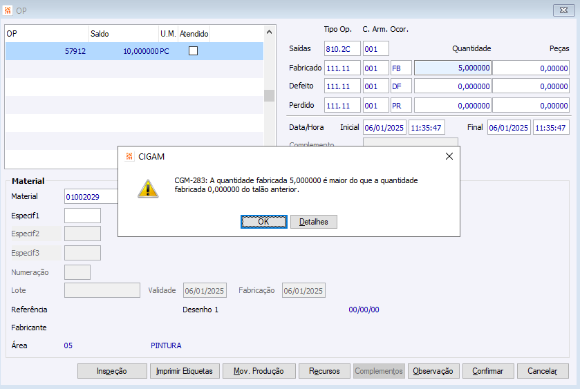Click the Imprimir Etiquetas button
The height and width of the screenshot is (389, 580).
tap(185, 371)
